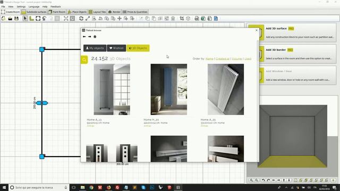The height and width of the screenshot is (191, 340).
Task: Zoom out on the 3D preview
Action: coord(257,180)
